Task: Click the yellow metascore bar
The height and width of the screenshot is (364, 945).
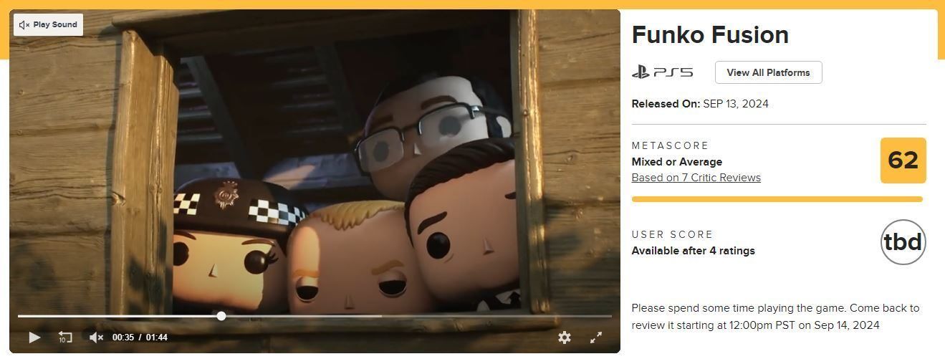Action: tap(777, 199)
